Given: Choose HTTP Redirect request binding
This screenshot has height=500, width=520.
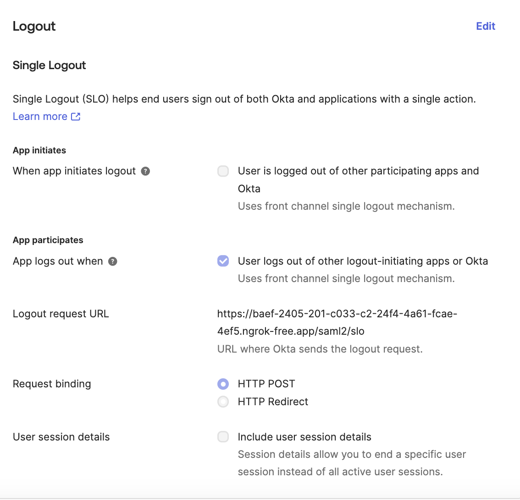Looking at the screenshot, I should [223, 402].
